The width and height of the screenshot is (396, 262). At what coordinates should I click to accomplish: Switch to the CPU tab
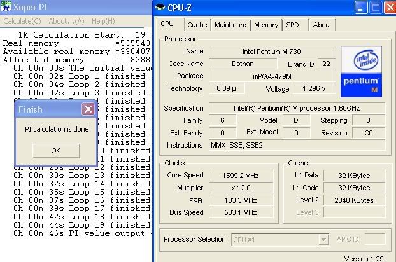[x=169, y=24]
